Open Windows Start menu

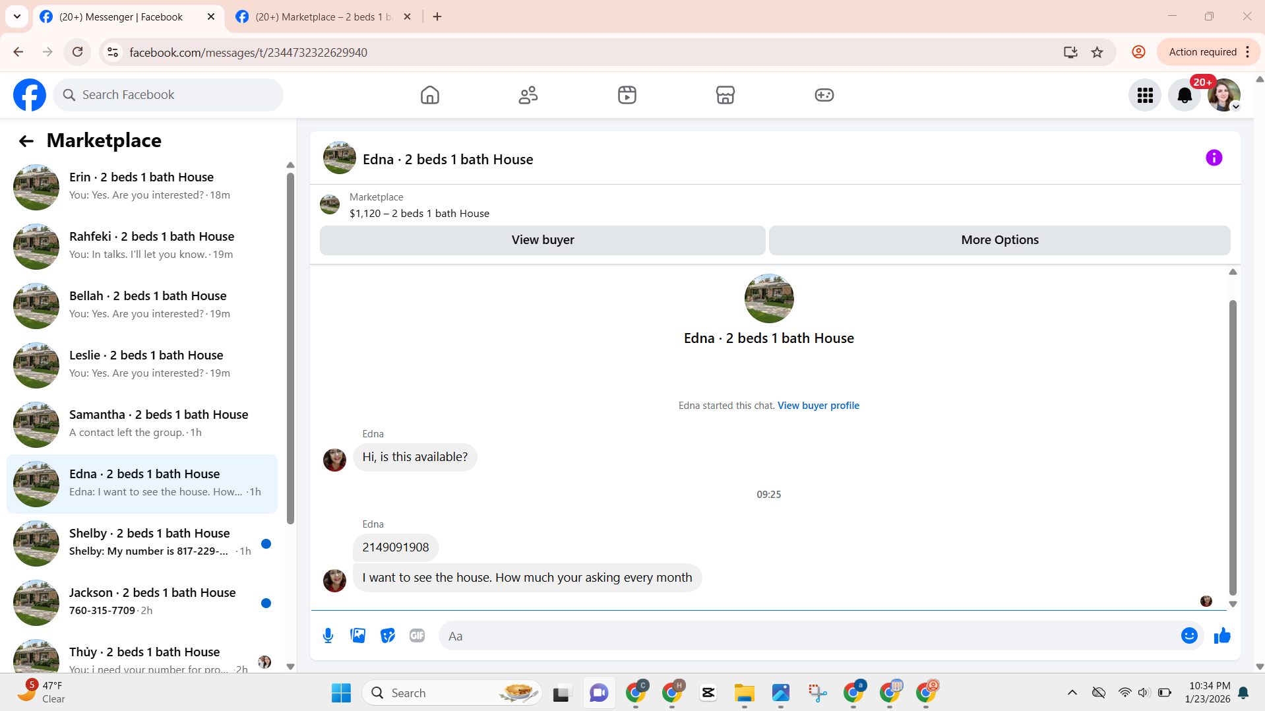(341, 693)
